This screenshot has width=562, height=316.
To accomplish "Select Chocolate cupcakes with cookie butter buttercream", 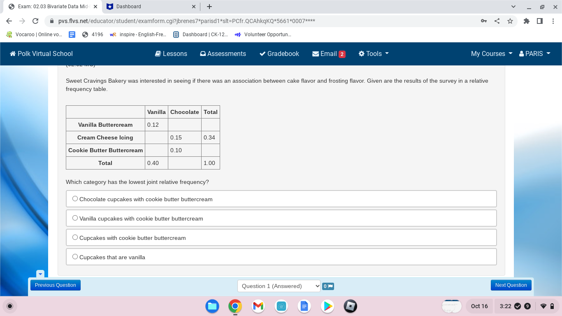I will (x=75, y=199).
